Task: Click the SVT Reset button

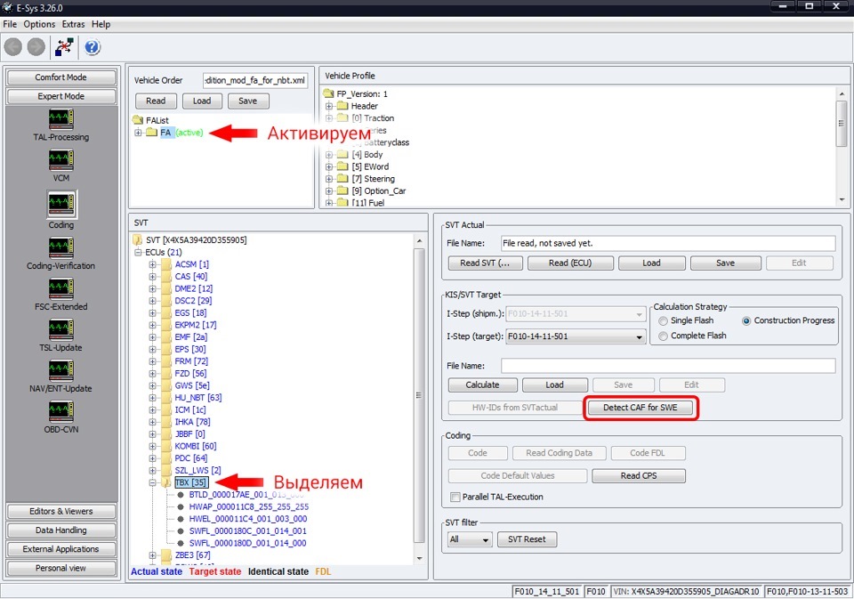Action: 527,539
